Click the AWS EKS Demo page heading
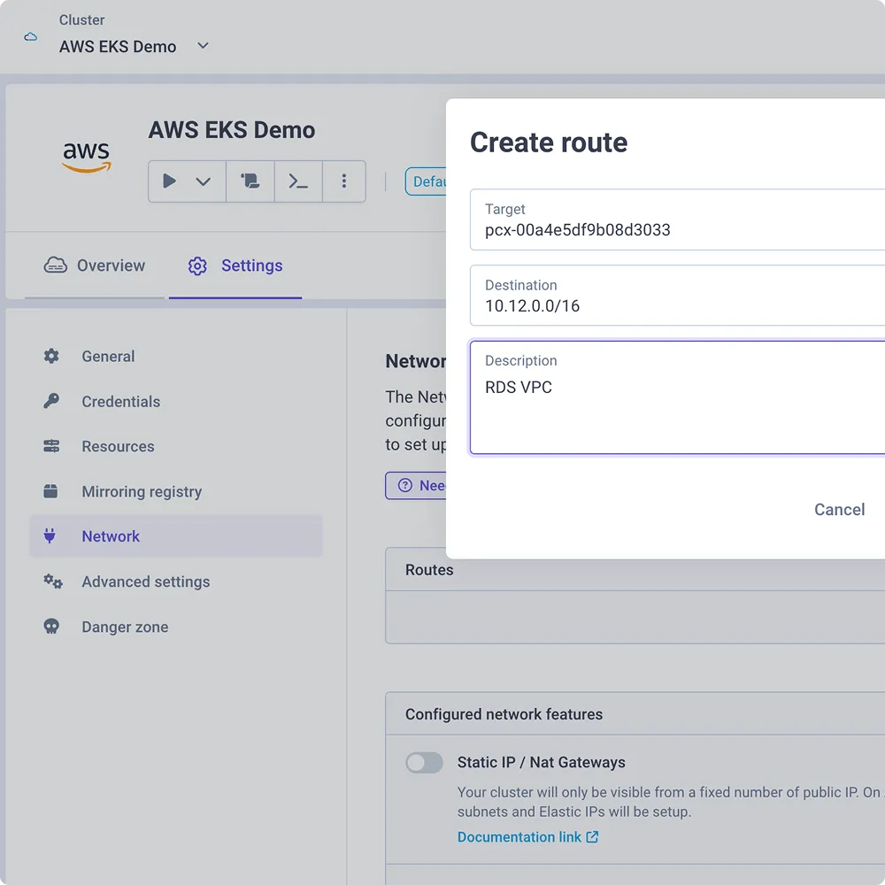 click(232, 130)
